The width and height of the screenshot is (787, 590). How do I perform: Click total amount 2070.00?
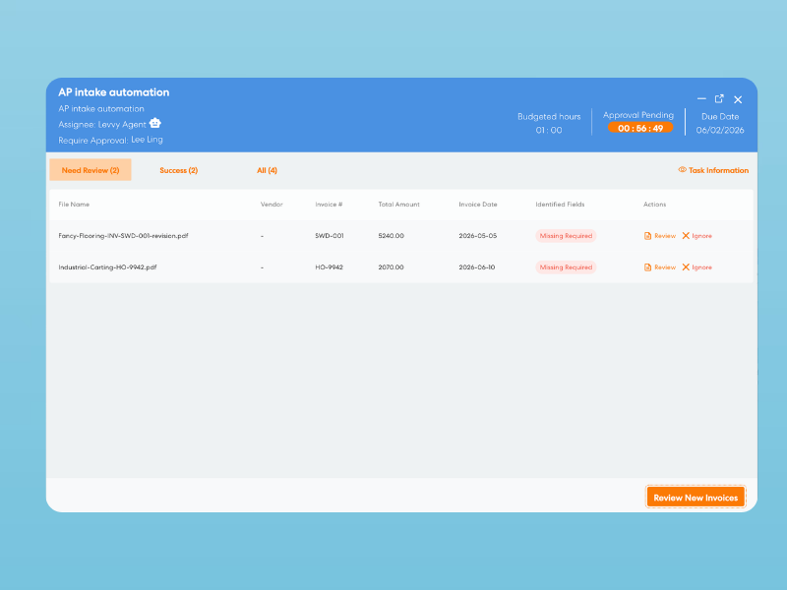pyautogui.click(x=391, y=267)
